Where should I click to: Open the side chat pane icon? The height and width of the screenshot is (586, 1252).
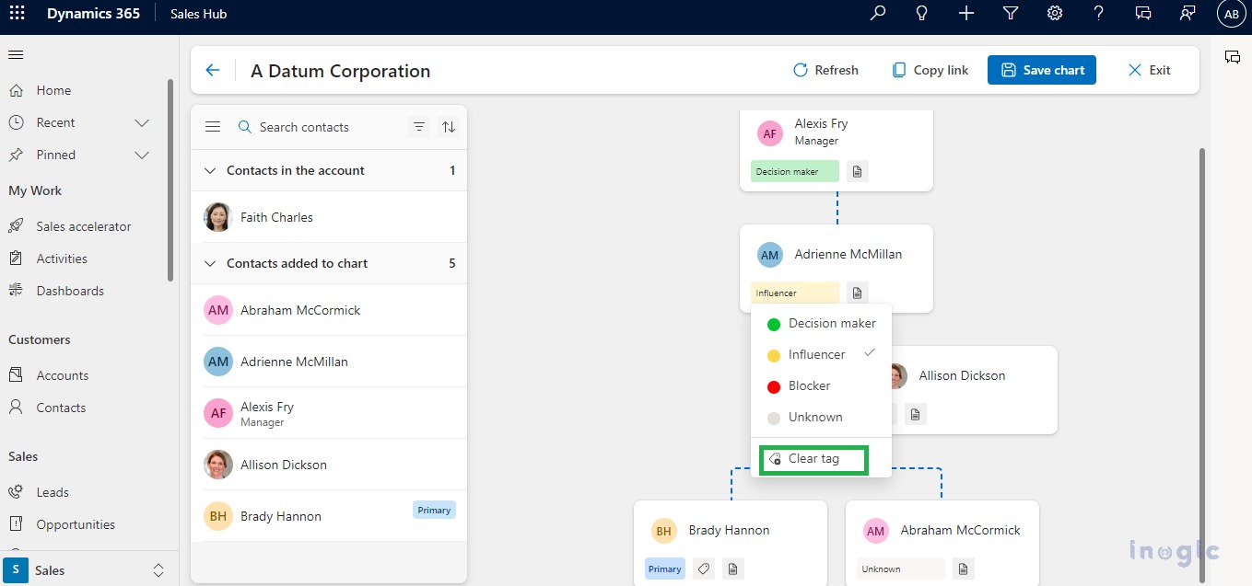[x=1232, y=57]
